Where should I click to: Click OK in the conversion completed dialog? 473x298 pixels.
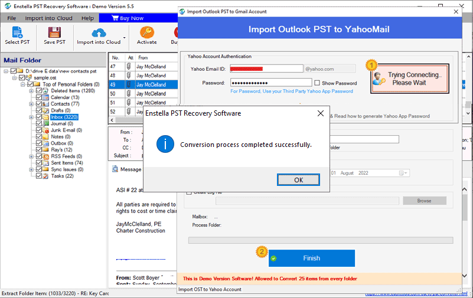(x=298, y=180)
